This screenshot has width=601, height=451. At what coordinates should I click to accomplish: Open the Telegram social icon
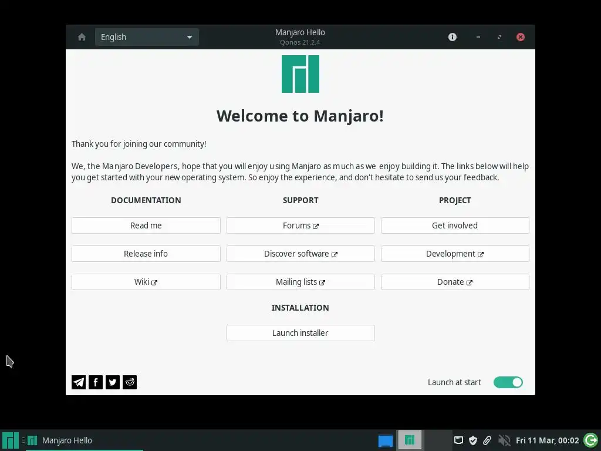[x=79, y=382]
